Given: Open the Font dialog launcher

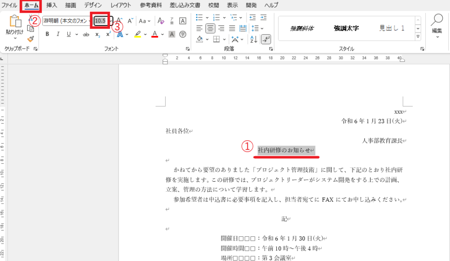Looking at the screenshot, I should pos(188,49).
